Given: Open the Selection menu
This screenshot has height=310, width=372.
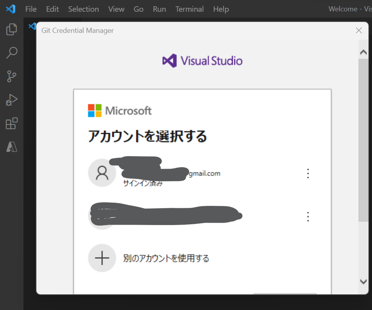Looking at the screenshot, I should [x=83, y=9].
